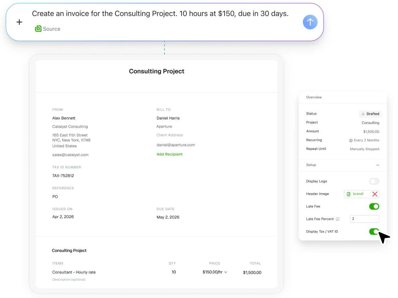Turn off the Late Fee switch

(x=374, y=206)
